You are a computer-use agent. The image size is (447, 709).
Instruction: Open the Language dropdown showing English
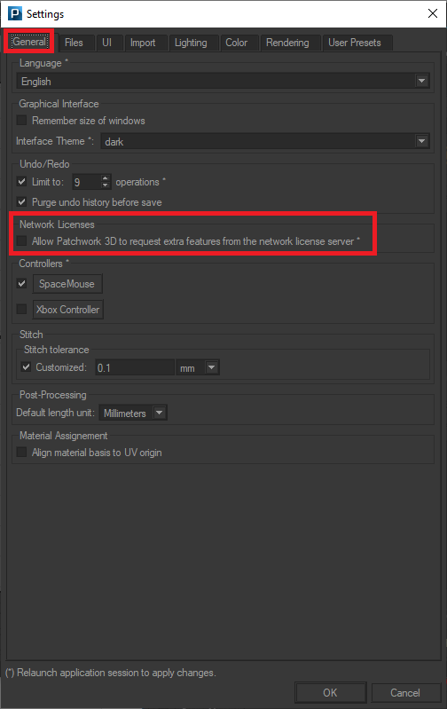[x=223, y=82]
